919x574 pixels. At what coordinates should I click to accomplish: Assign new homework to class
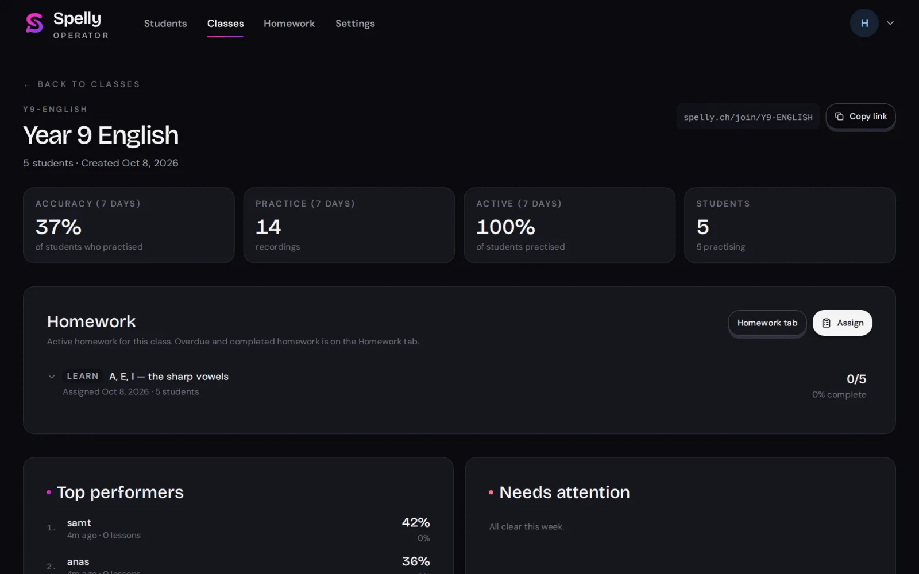842,323
